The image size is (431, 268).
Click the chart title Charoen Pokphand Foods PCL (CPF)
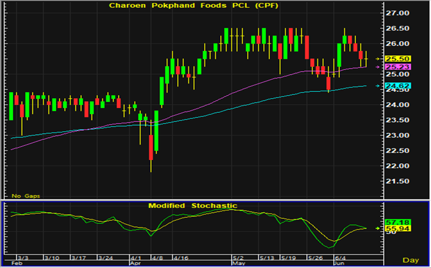194,6
